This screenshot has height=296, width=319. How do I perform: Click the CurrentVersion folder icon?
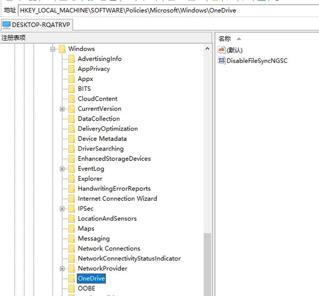[x=71, y=109]
